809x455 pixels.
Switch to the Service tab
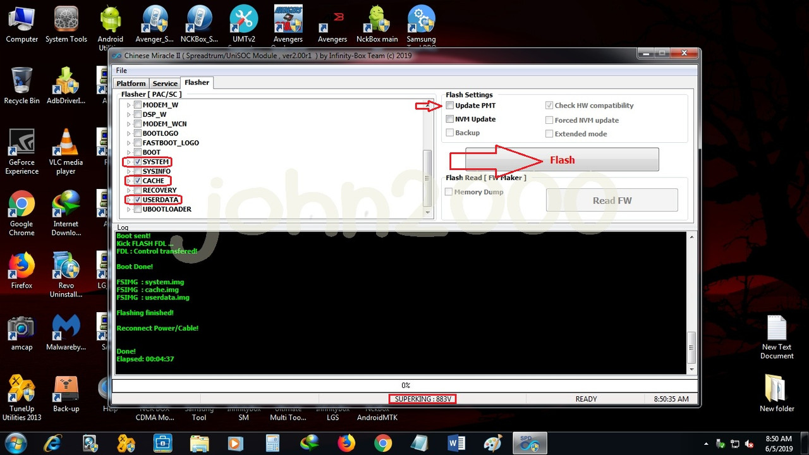165,83
